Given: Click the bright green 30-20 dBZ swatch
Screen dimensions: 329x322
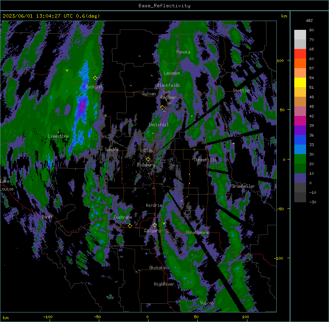Looking at the screenshot, I should coord(300,159).
